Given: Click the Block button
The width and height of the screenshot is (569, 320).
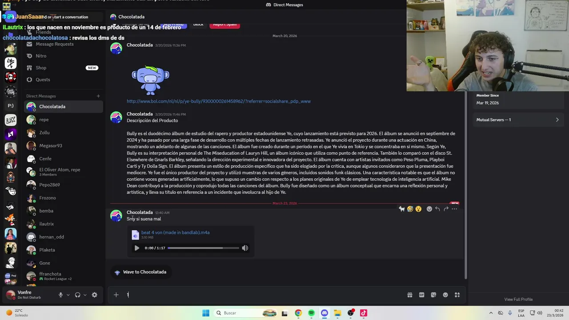Looking at the screenshot, I should (x=198, y=24).
